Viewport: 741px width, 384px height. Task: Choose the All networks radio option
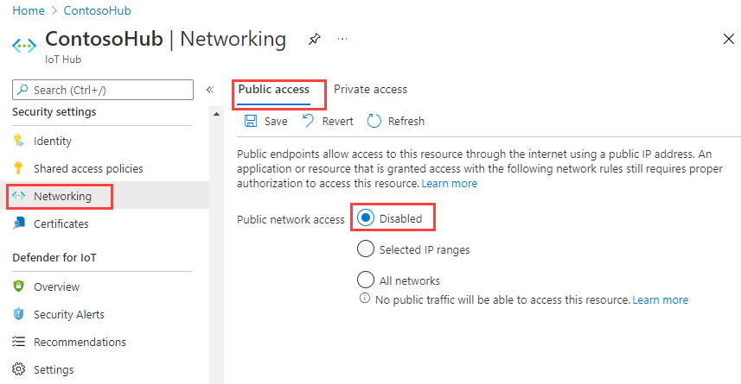[x=366, y=280]
